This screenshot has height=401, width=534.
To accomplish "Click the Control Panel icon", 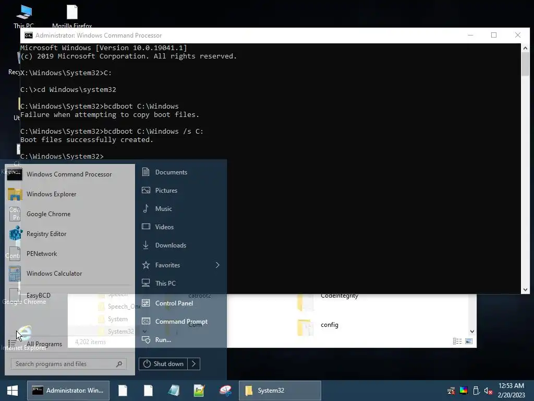I will point(146,303).
